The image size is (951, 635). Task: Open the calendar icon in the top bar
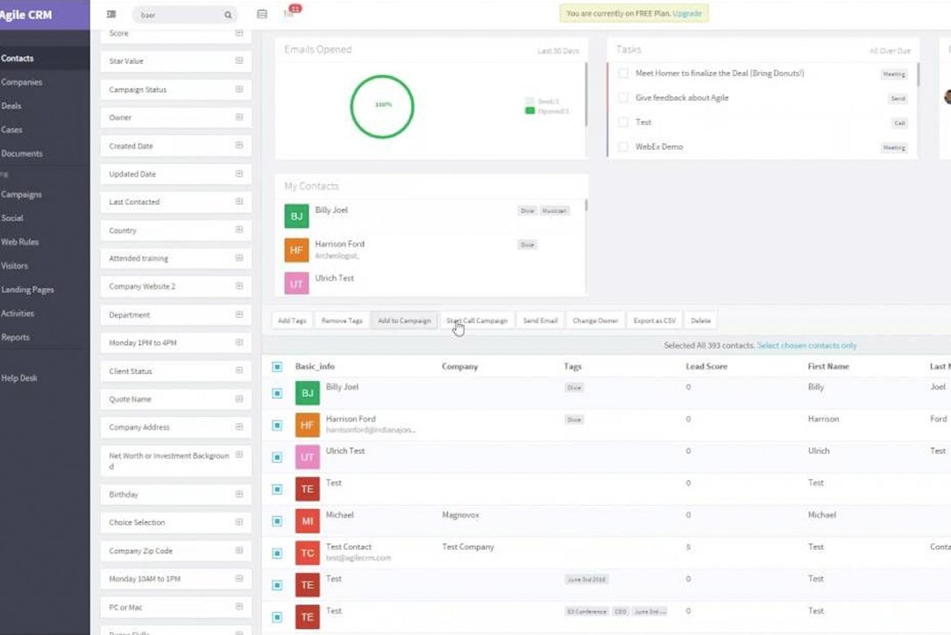(x=260, y=14)
